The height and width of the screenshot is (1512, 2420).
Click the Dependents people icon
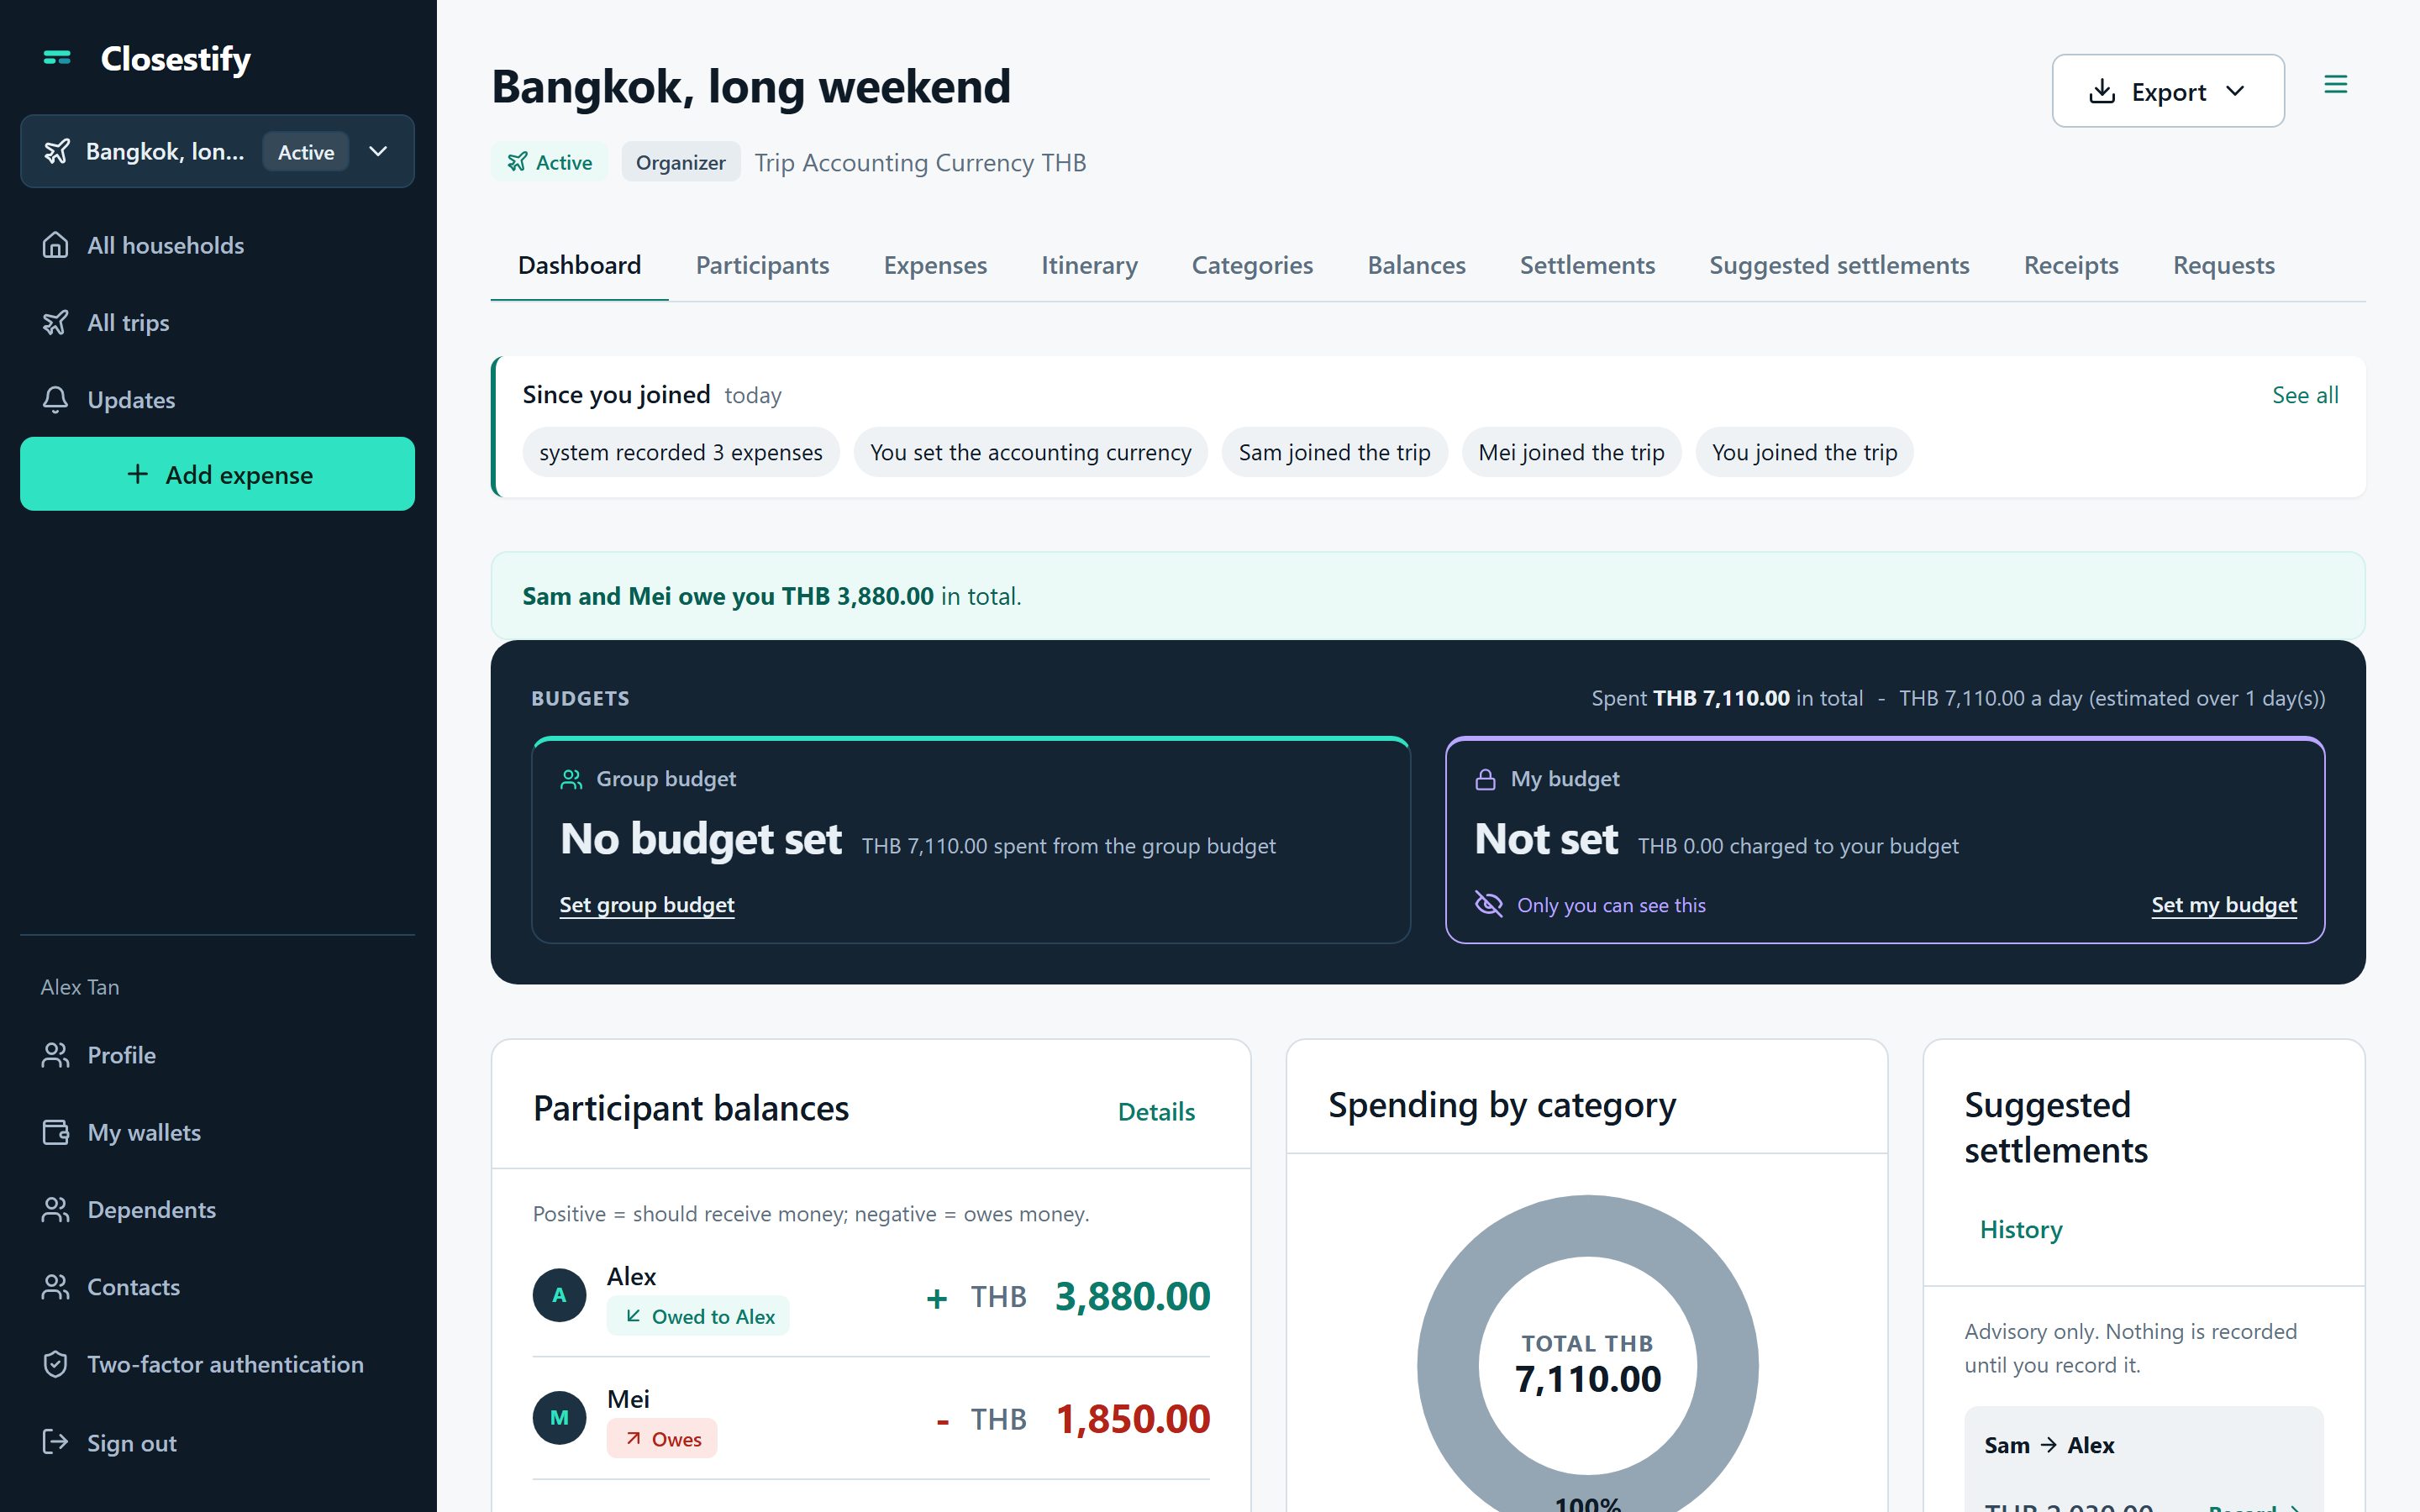(x=56, y=1209)
